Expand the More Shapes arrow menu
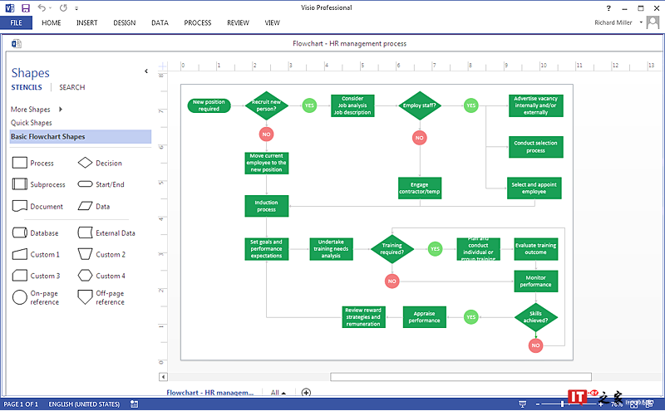This screenshot has height=416, width=665. pyautogui.click(x=61, y=109)
